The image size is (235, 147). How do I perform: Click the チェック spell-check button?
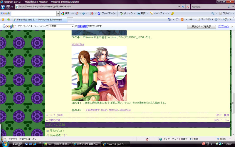click(x=127, y=13)
